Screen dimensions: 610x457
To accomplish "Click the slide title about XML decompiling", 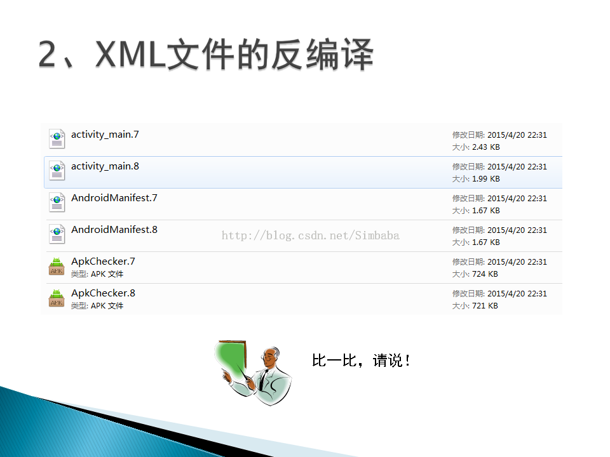I will (x=206, y=55).
